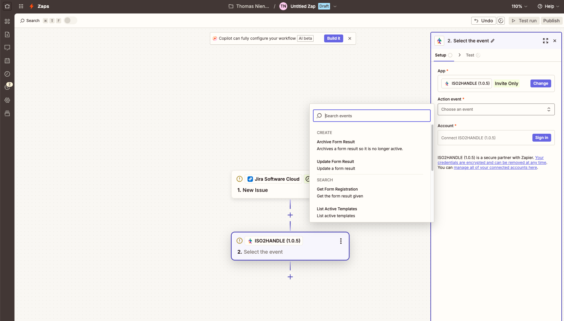Select the List Active Templates event
This screenshot has width=564, height=321.
(x=337, y=209)
